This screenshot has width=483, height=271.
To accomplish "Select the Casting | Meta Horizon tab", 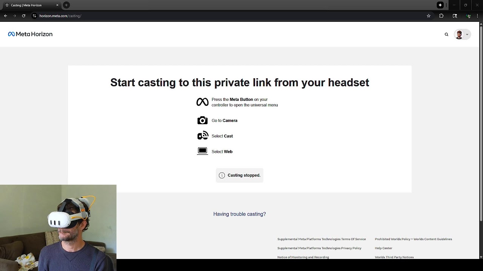I will coord(32,5).
